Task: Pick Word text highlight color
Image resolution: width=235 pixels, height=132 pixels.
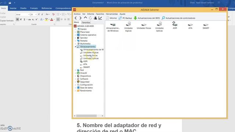Action: pos(46,19)
